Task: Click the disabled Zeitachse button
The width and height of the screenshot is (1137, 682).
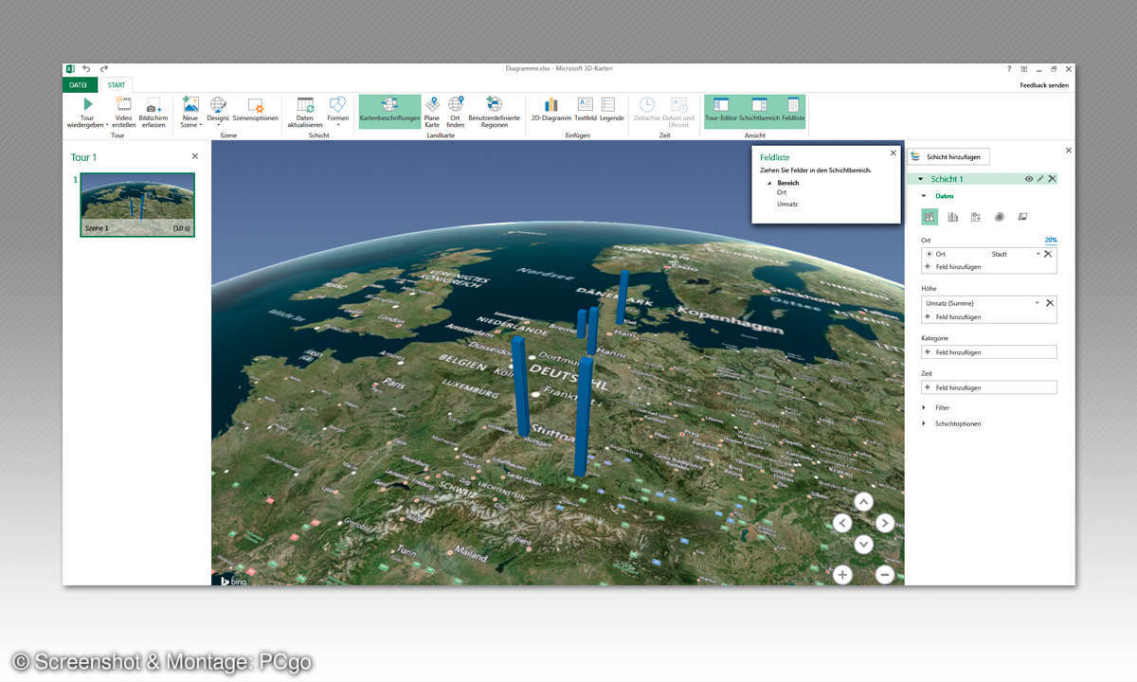Action: (646, 110)
